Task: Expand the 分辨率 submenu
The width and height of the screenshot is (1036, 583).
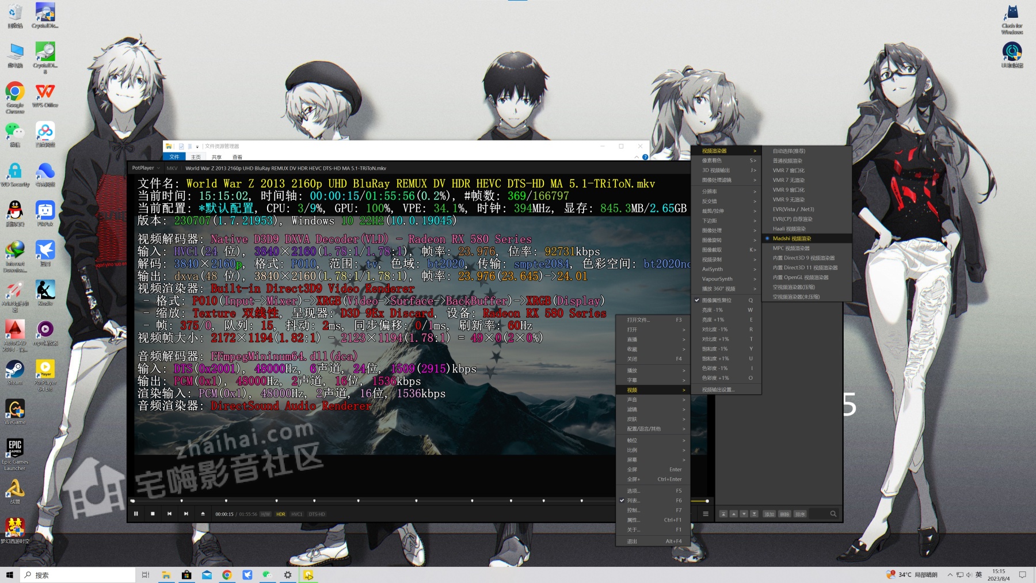Action: [x=726, y=192]
